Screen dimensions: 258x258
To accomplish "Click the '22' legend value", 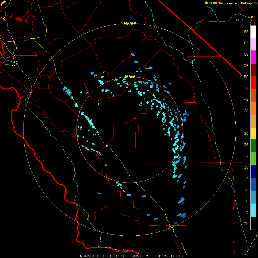I will point(246,156).
